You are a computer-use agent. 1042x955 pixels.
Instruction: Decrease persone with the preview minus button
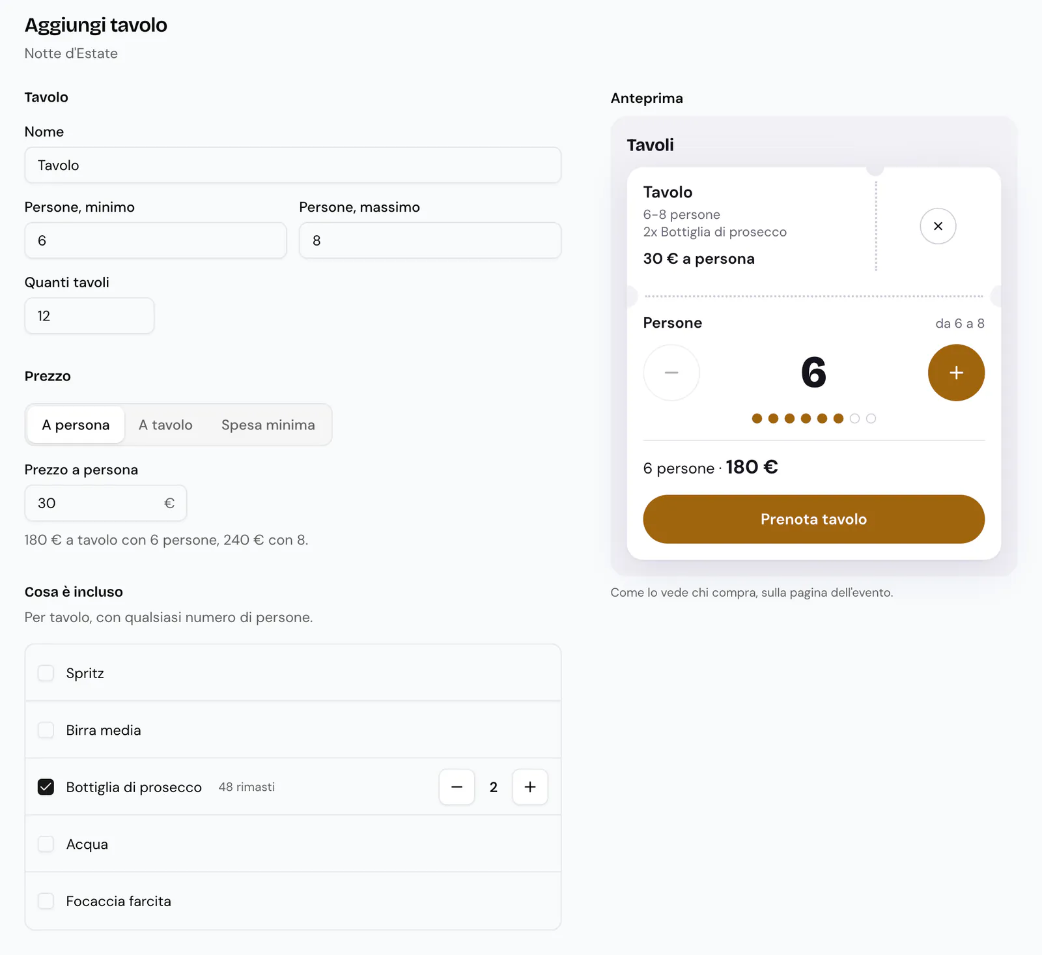pos(671,373)
